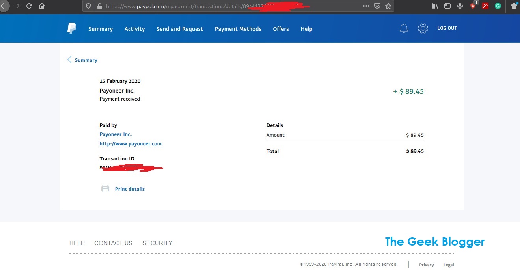The width and height of the screenshot is (520, 270).
Task: Open the Offers nav item
Action: 281,29
